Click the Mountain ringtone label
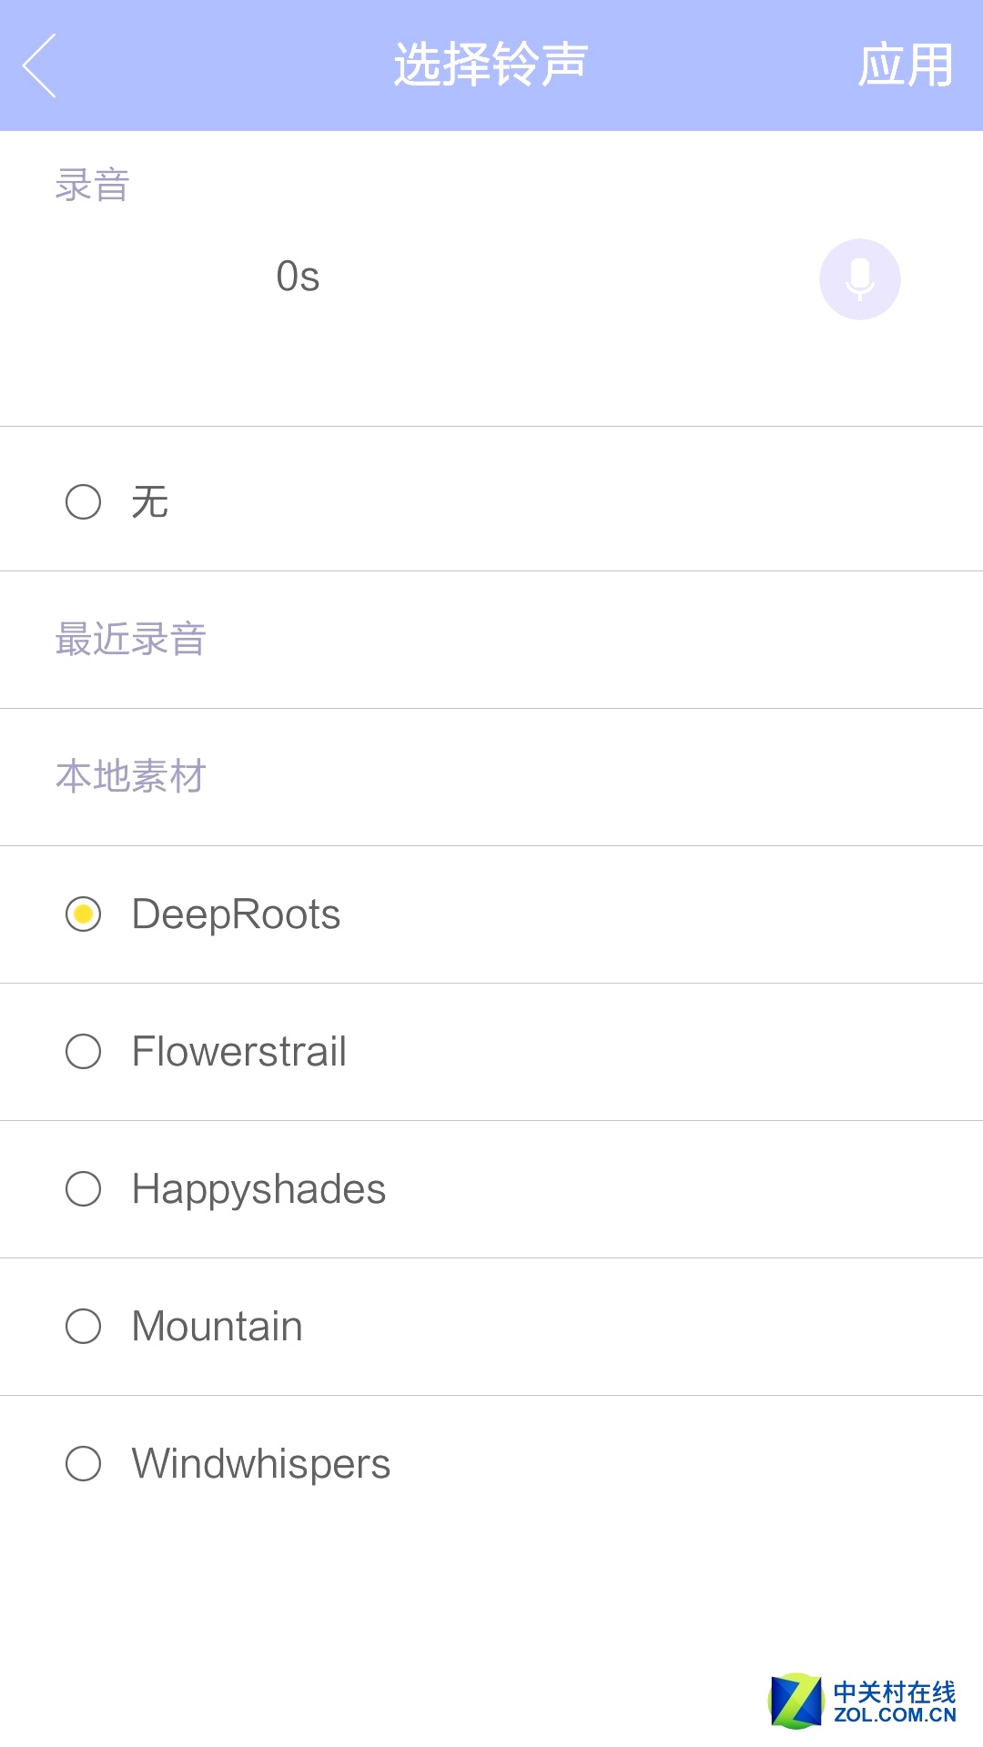The image size is (983, 1747). [x=217, y=1327]
